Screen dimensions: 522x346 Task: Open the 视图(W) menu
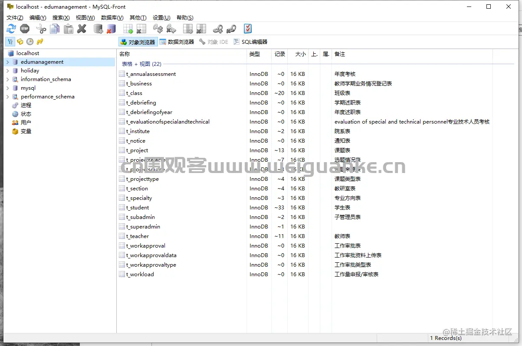click(x=85, y=18)
